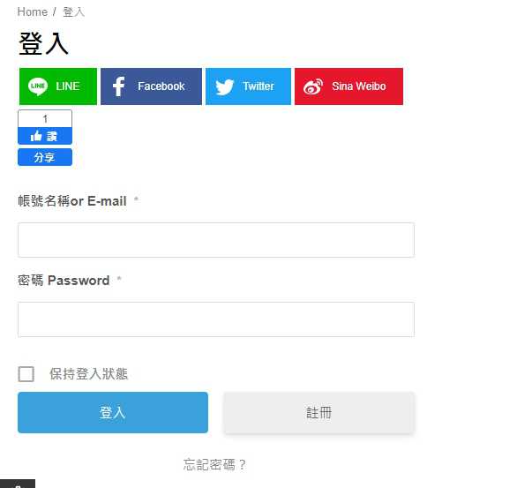
Task: Click the 保持登入狀態 label text
Action: pyautogui.click(x=88, y=374)
